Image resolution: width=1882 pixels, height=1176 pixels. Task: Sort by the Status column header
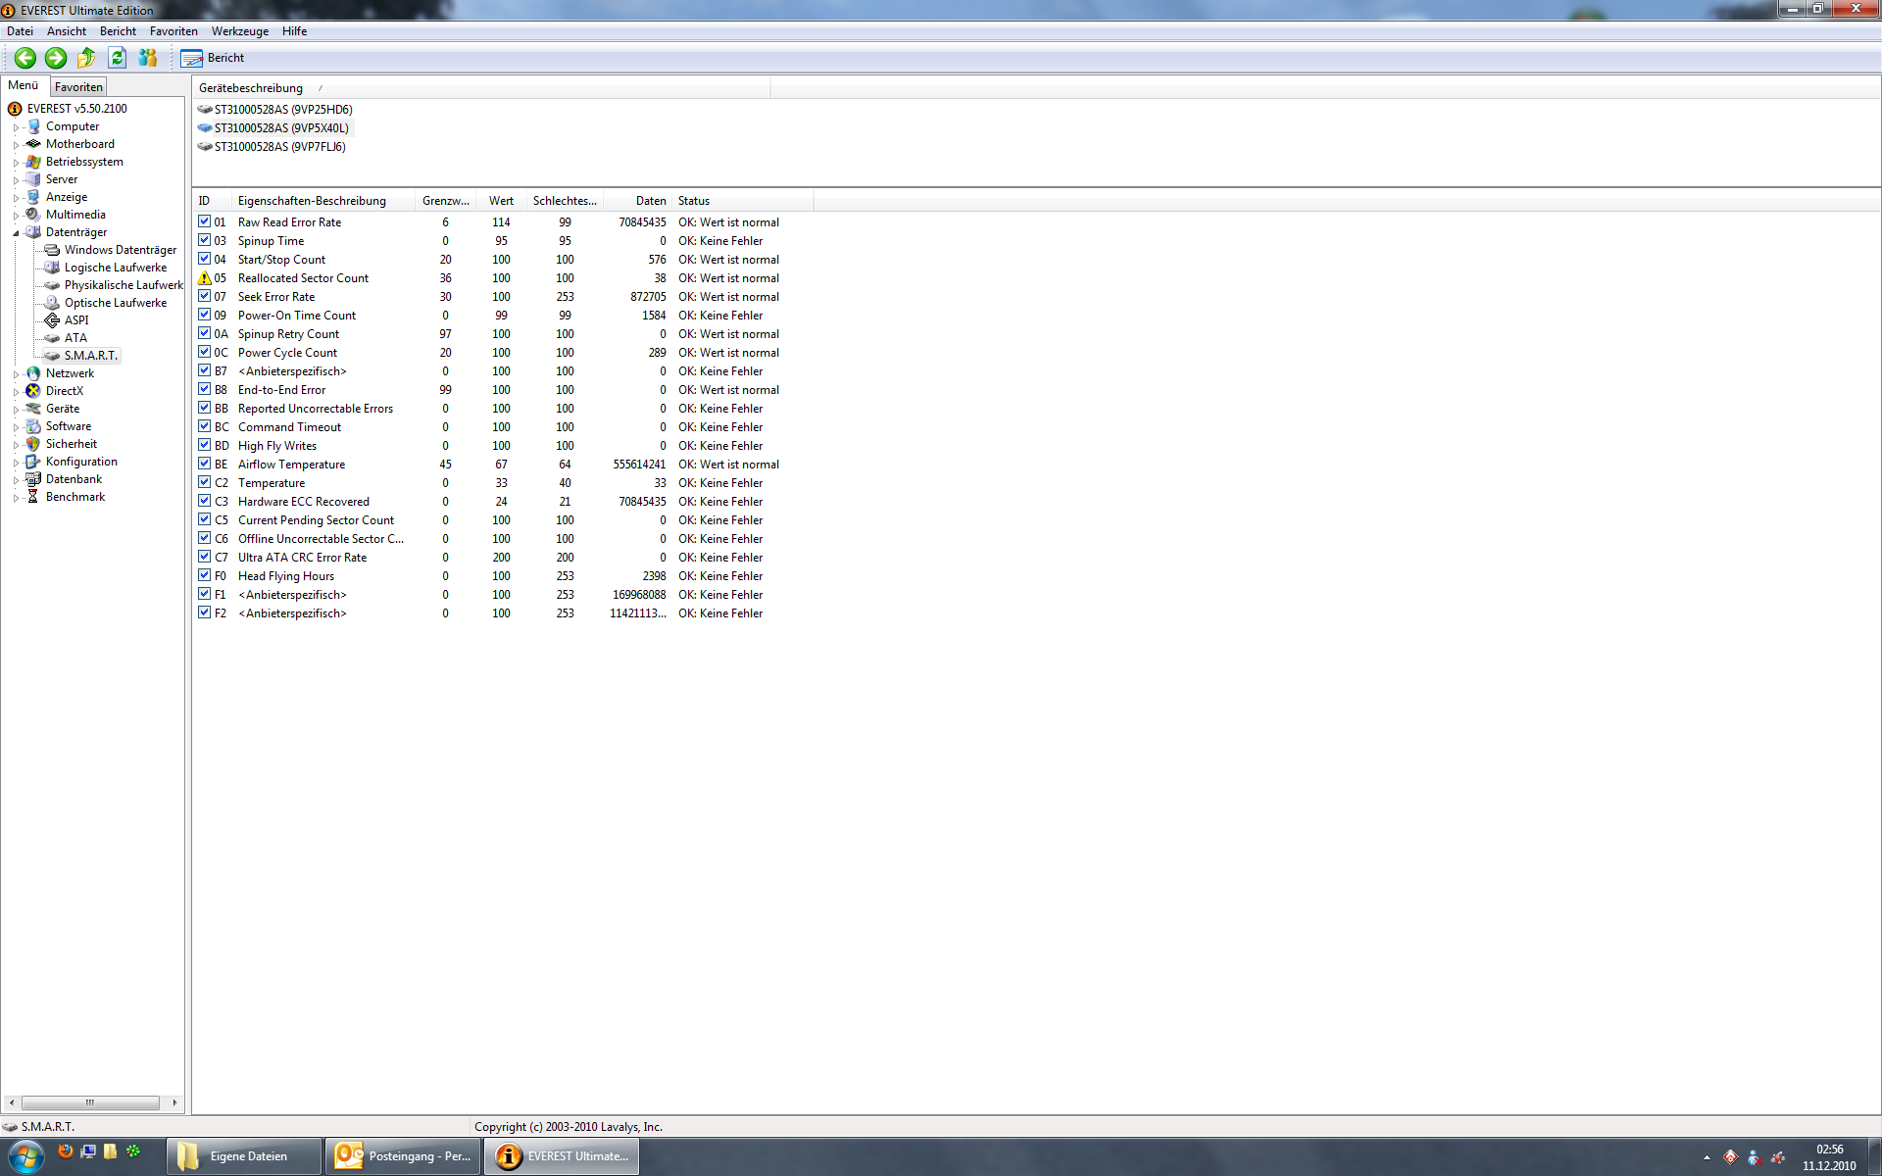[x=693, y=201]
